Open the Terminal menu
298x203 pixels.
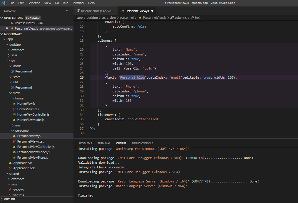(x=78, y=3)
